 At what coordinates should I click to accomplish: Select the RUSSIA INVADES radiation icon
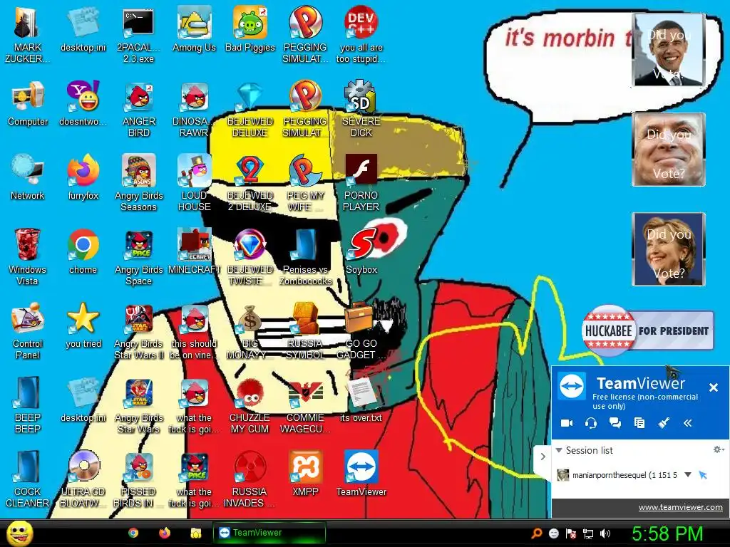pyautogui.click(x=250, y=479)
